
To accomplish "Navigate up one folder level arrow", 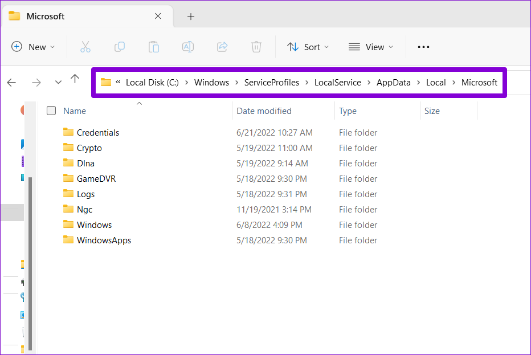I will (x=75, y=79).
